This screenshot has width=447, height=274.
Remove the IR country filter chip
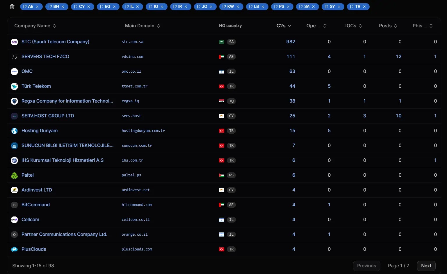pos(186,7)
